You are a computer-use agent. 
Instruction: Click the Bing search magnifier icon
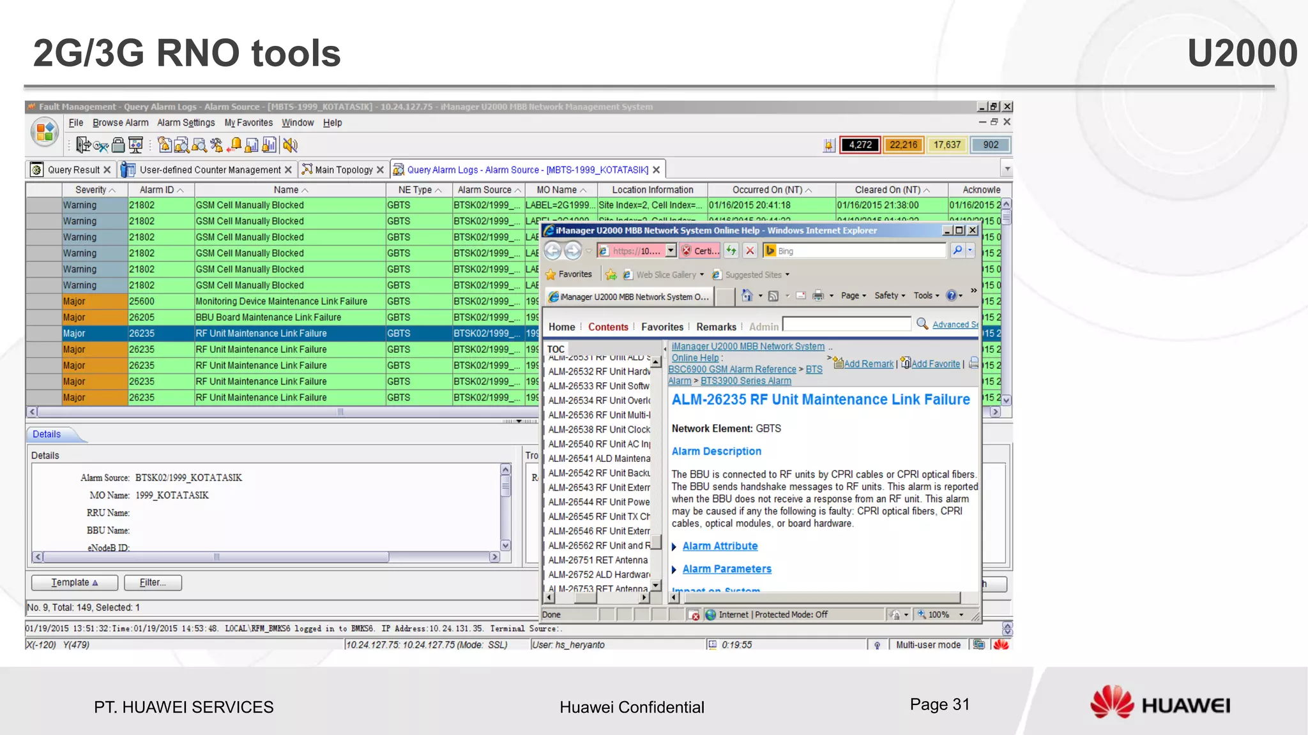point(957,251)
